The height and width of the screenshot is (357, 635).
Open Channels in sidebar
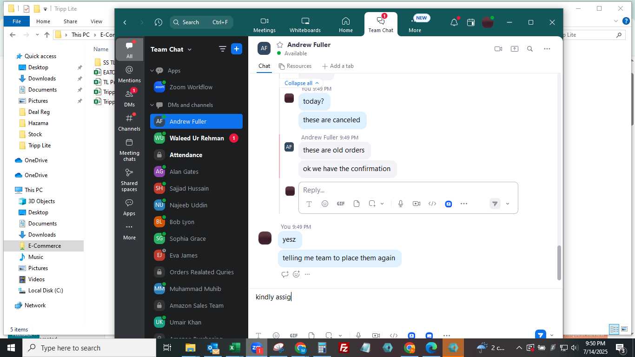[129, 122]
